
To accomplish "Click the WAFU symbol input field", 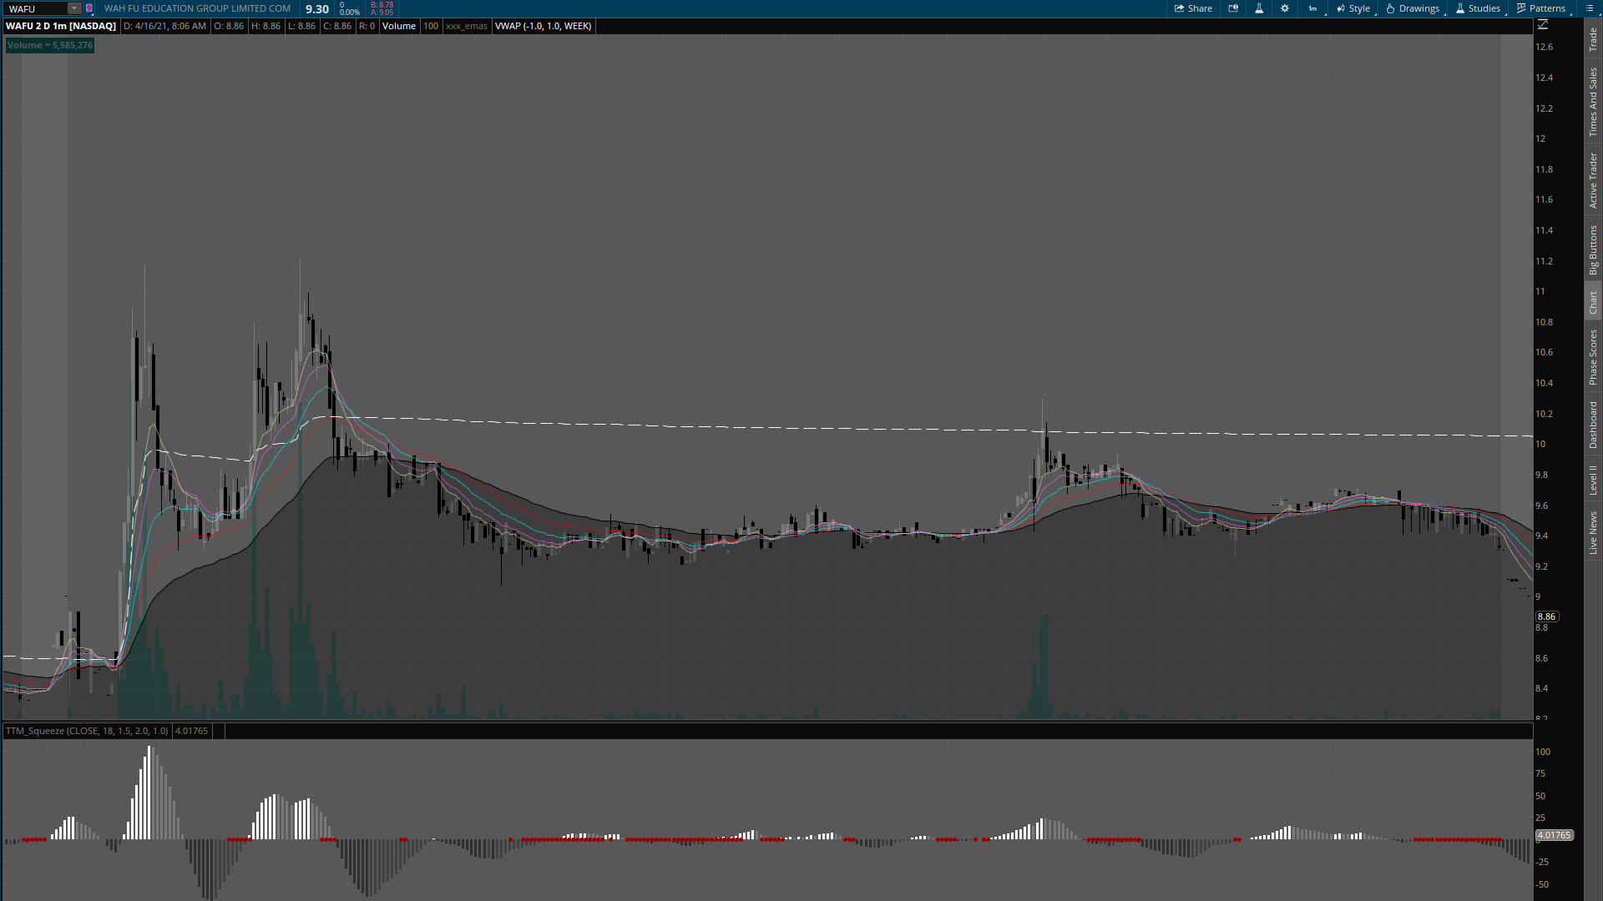I will (x=35, y=8).
